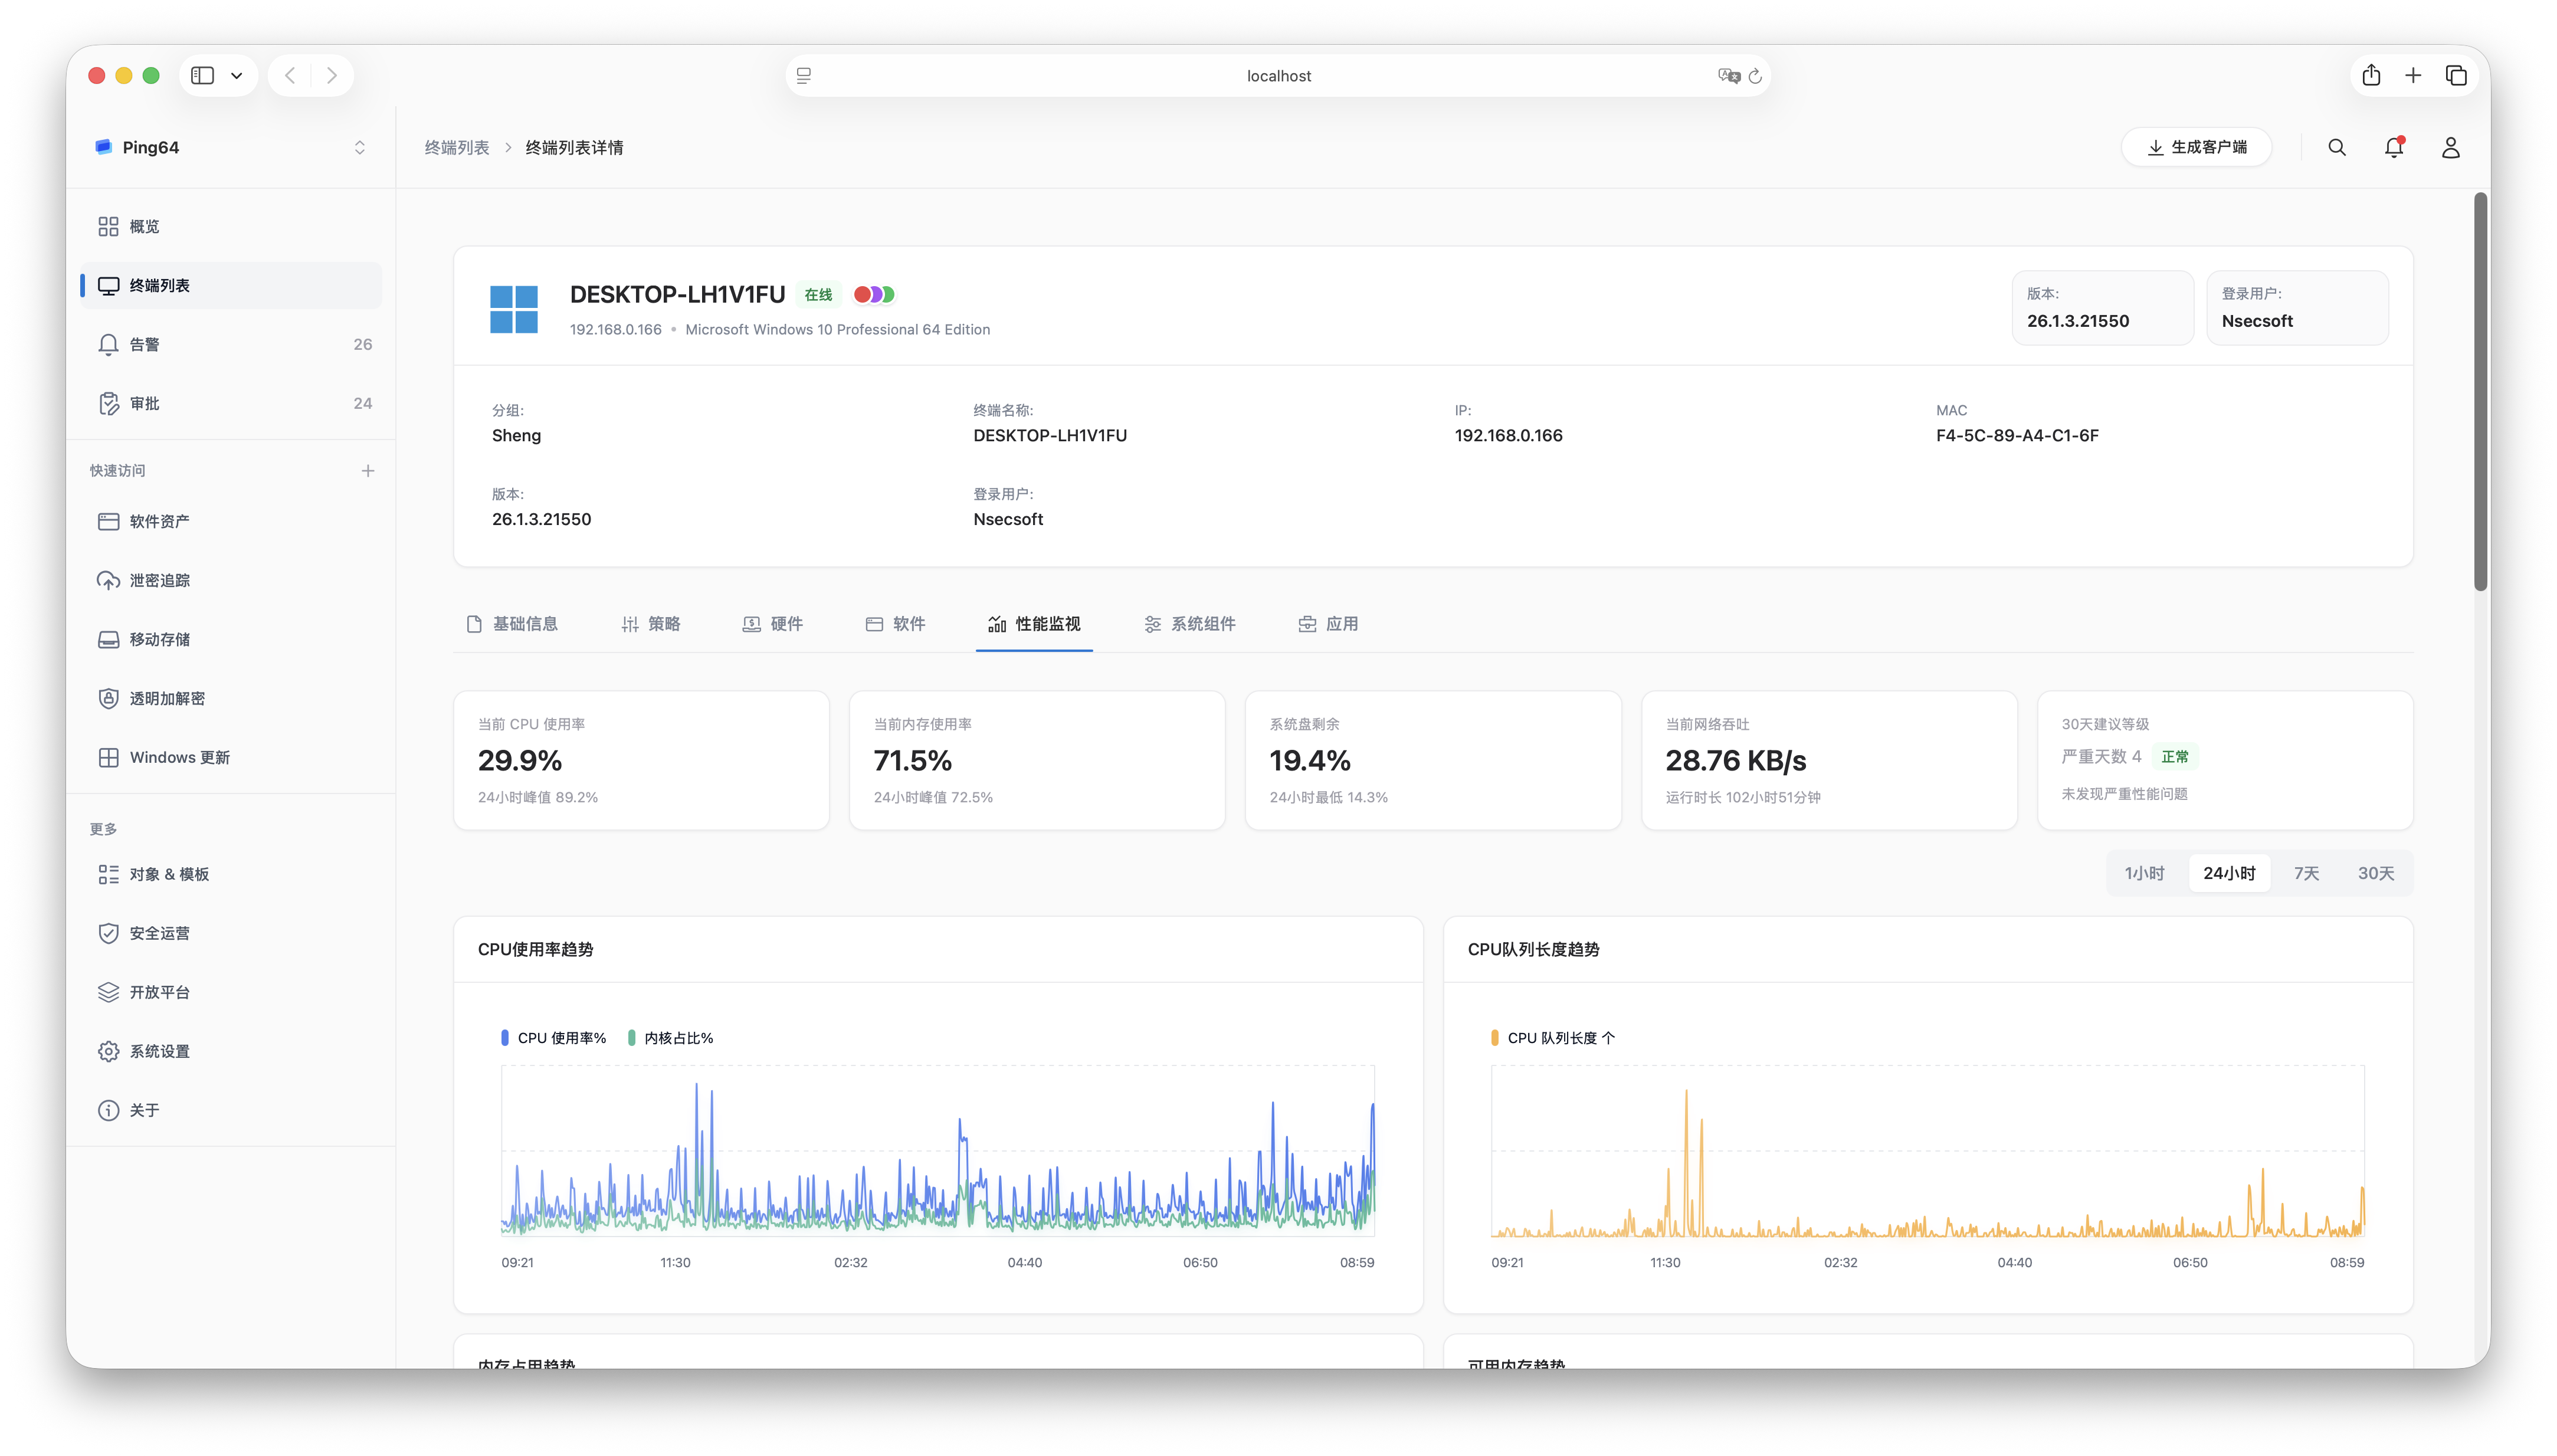2557x1456 pixels.
Task: Open the user account profile icon
Action: [2450, 148]
